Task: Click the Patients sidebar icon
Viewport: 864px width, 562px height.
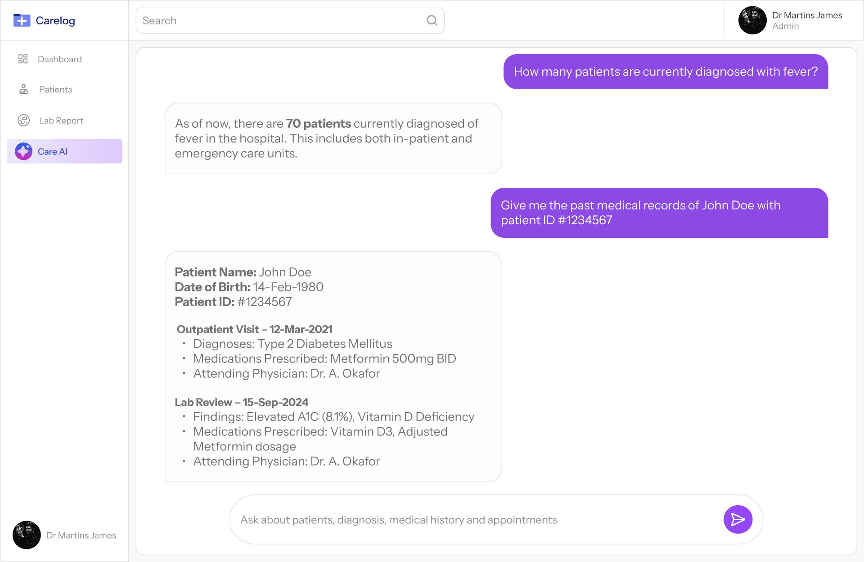Action: tap(23, 90)
